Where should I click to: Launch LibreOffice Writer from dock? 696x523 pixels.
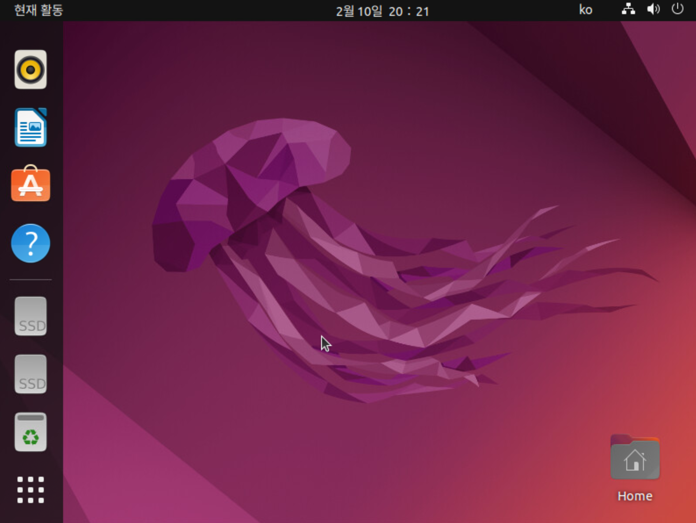(x=31, y=127)
